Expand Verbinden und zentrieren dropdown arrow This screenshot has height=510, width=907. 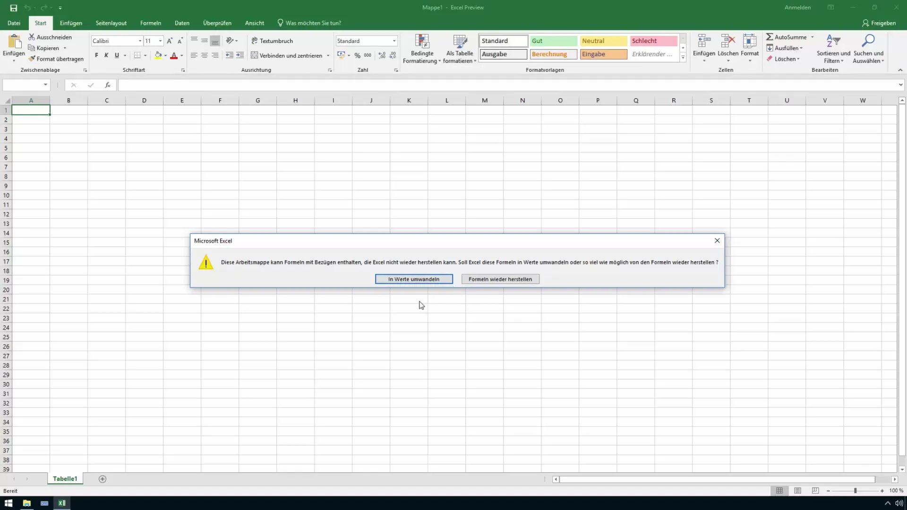pyautogui.click(x=328, y=56)
